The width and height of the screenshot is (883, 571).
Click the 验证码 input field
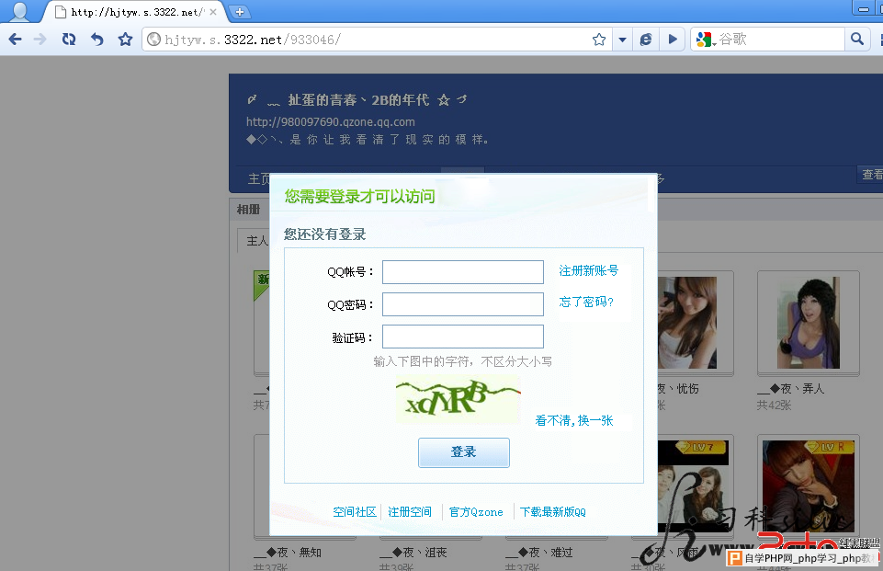[463, 337]
